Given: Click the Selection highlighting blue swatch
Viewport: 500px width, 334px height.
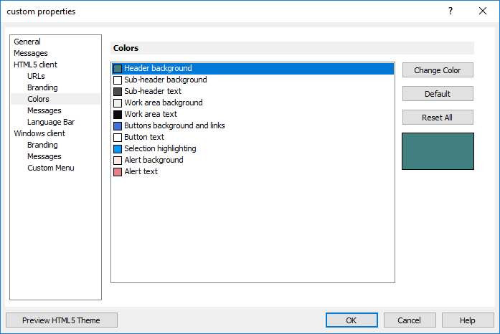Looking at the screenshot, I should coord(118,149).
